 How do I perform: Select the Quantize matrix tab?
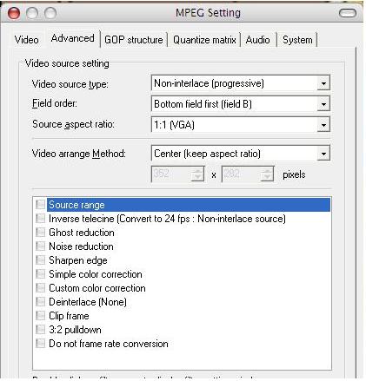point(204,40)
